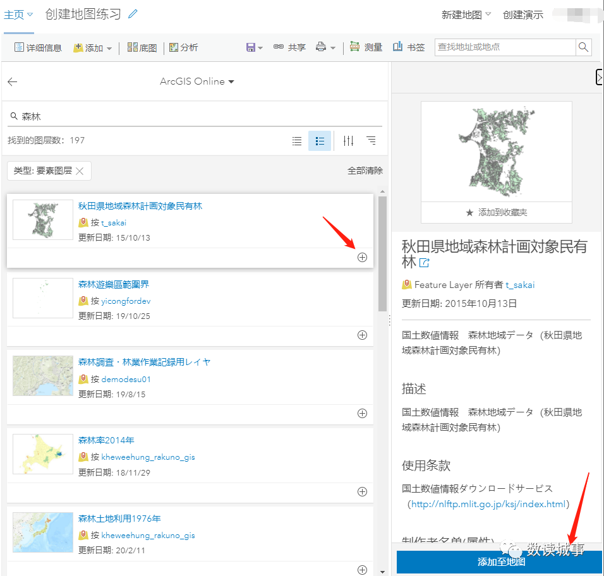
Task: Click thumbnail of 森林率2014年 result
Action: click(x=43, y=454)
